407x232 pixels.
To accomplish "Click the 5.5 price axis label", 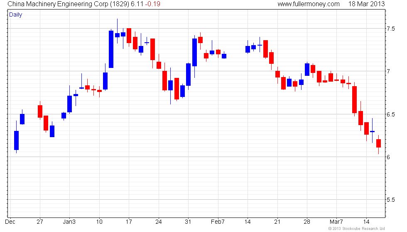I will point(391,200).
